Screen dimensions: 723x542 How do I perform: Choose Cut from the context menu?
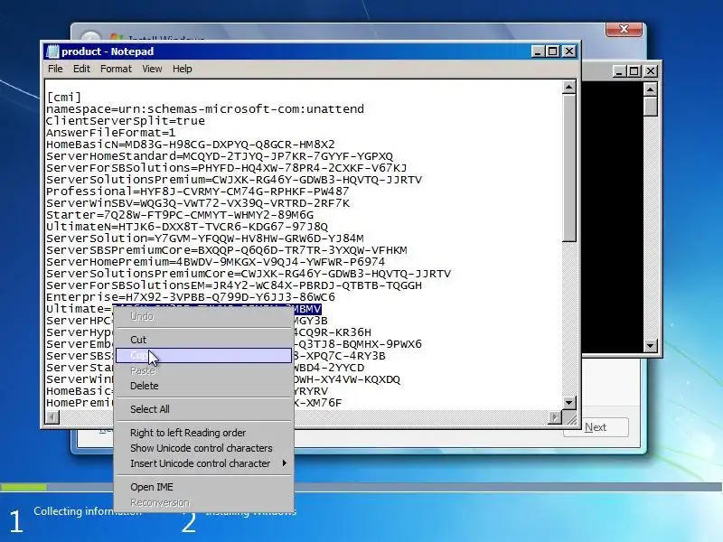click(x=203, y=340)
